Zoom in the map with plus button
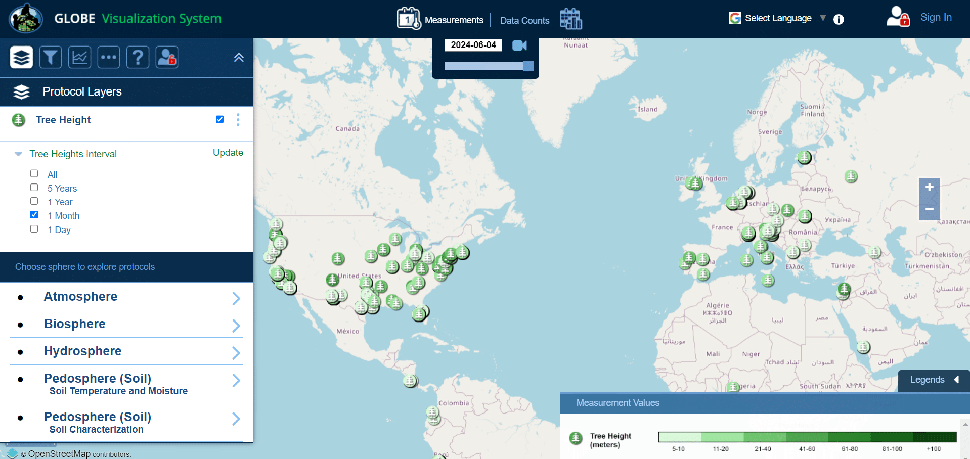The height and width of the screenshot is (459, 970). point(929,188)
